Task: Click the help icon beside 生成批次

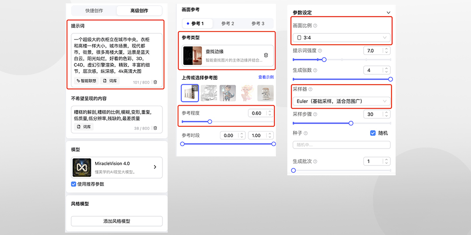Action: 315,162
